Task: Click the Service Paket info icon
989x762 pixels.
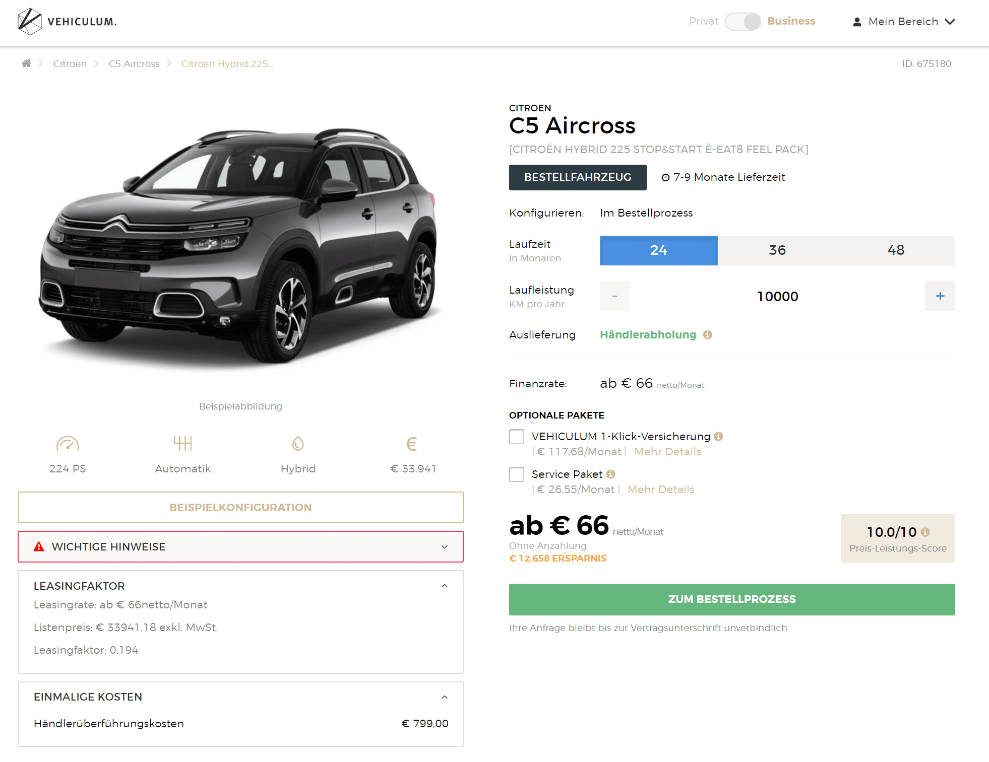Action: tap(610, 474)
